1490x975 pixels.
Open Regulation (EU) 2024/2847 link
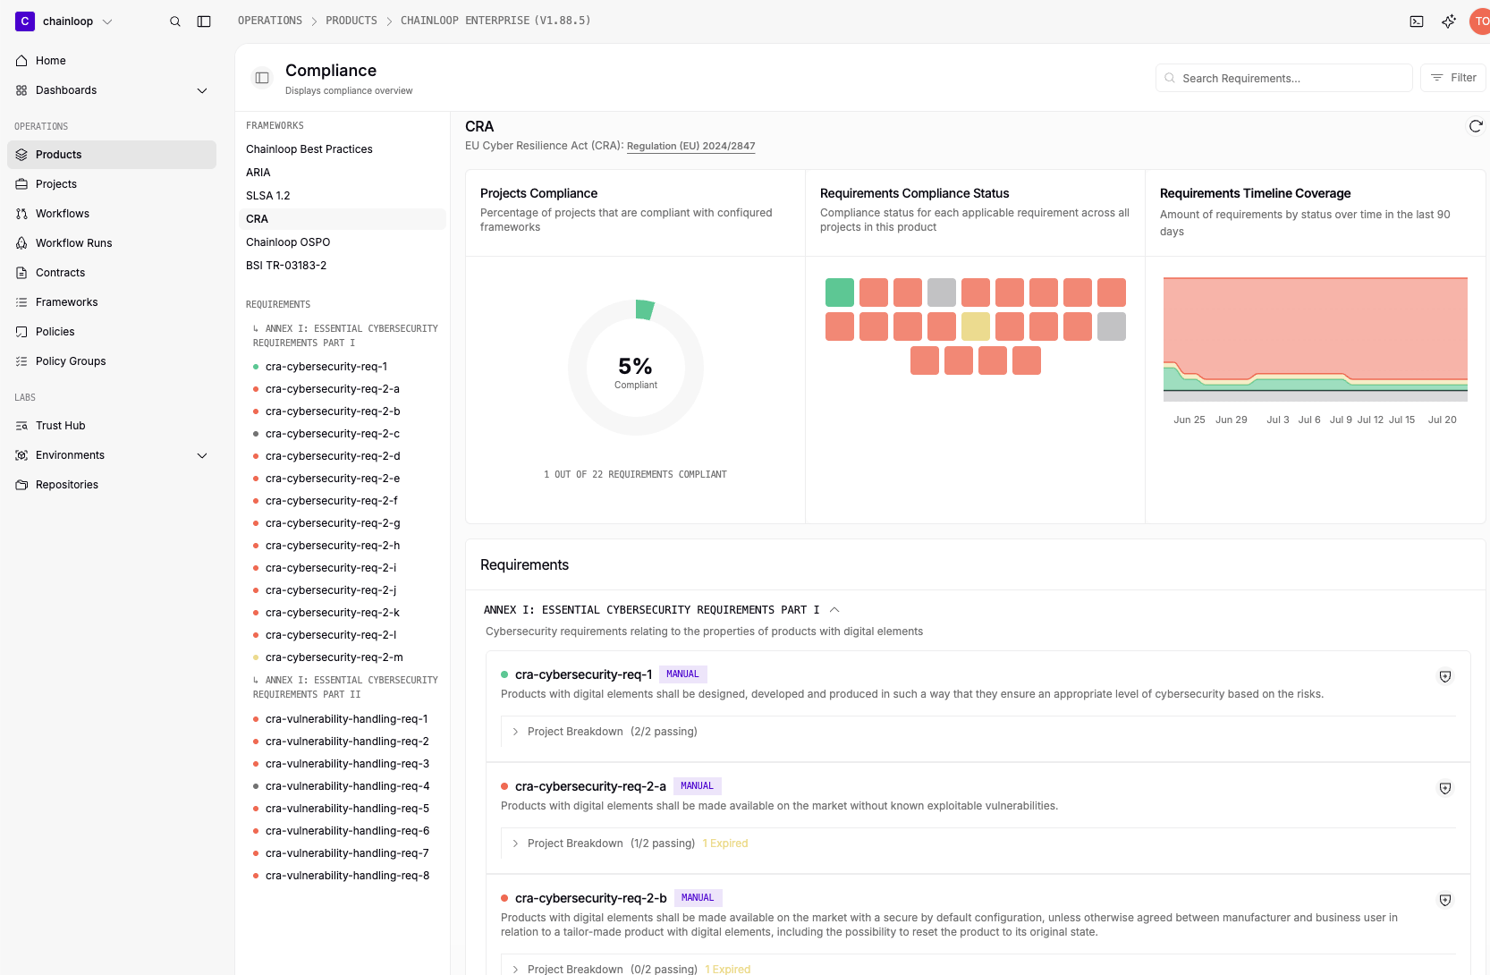click(x=691, y=146)
